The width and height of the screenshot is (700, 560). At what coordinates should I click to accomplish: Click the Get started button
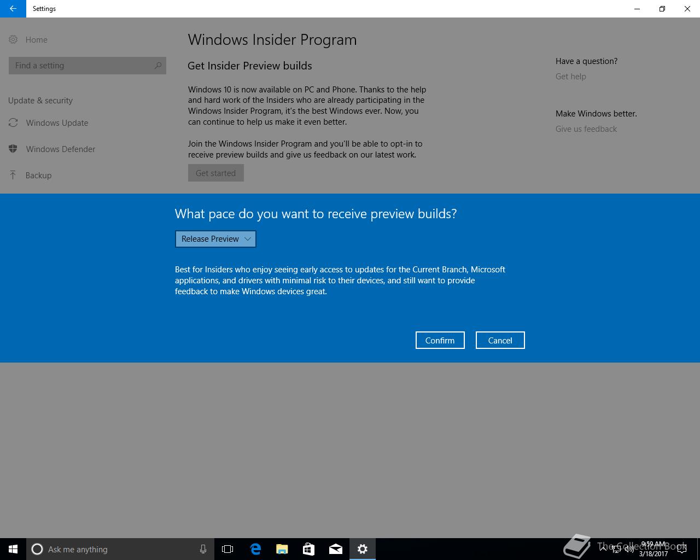[216, 173]
